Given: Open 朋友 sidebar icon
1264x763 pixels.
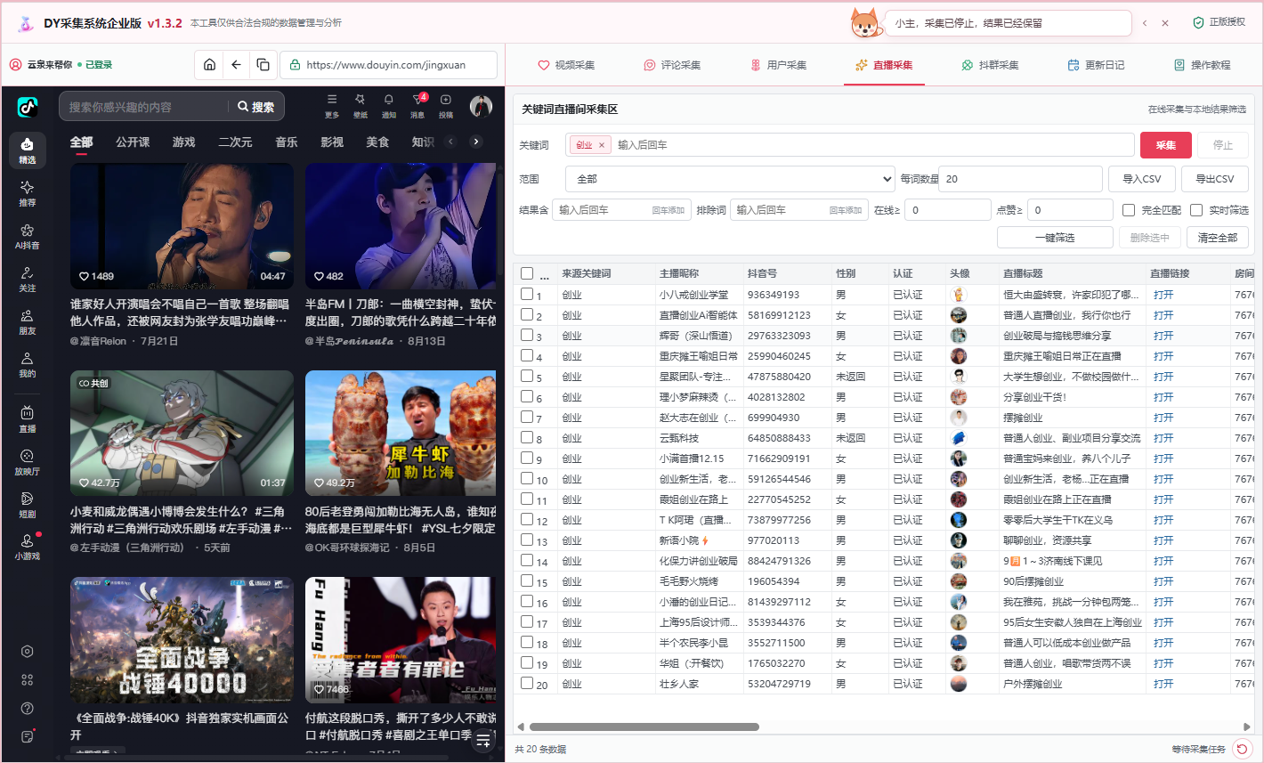Looking at the screenshot, I should (x=28, y=321).
